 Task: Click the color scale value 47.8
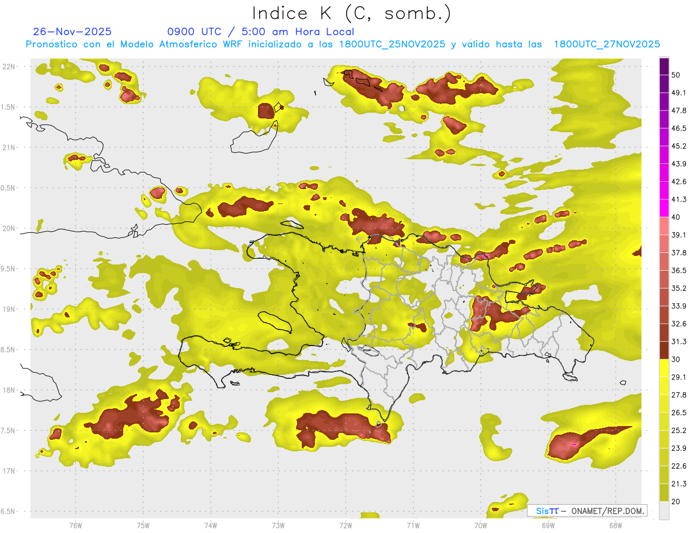pos(679,110)
